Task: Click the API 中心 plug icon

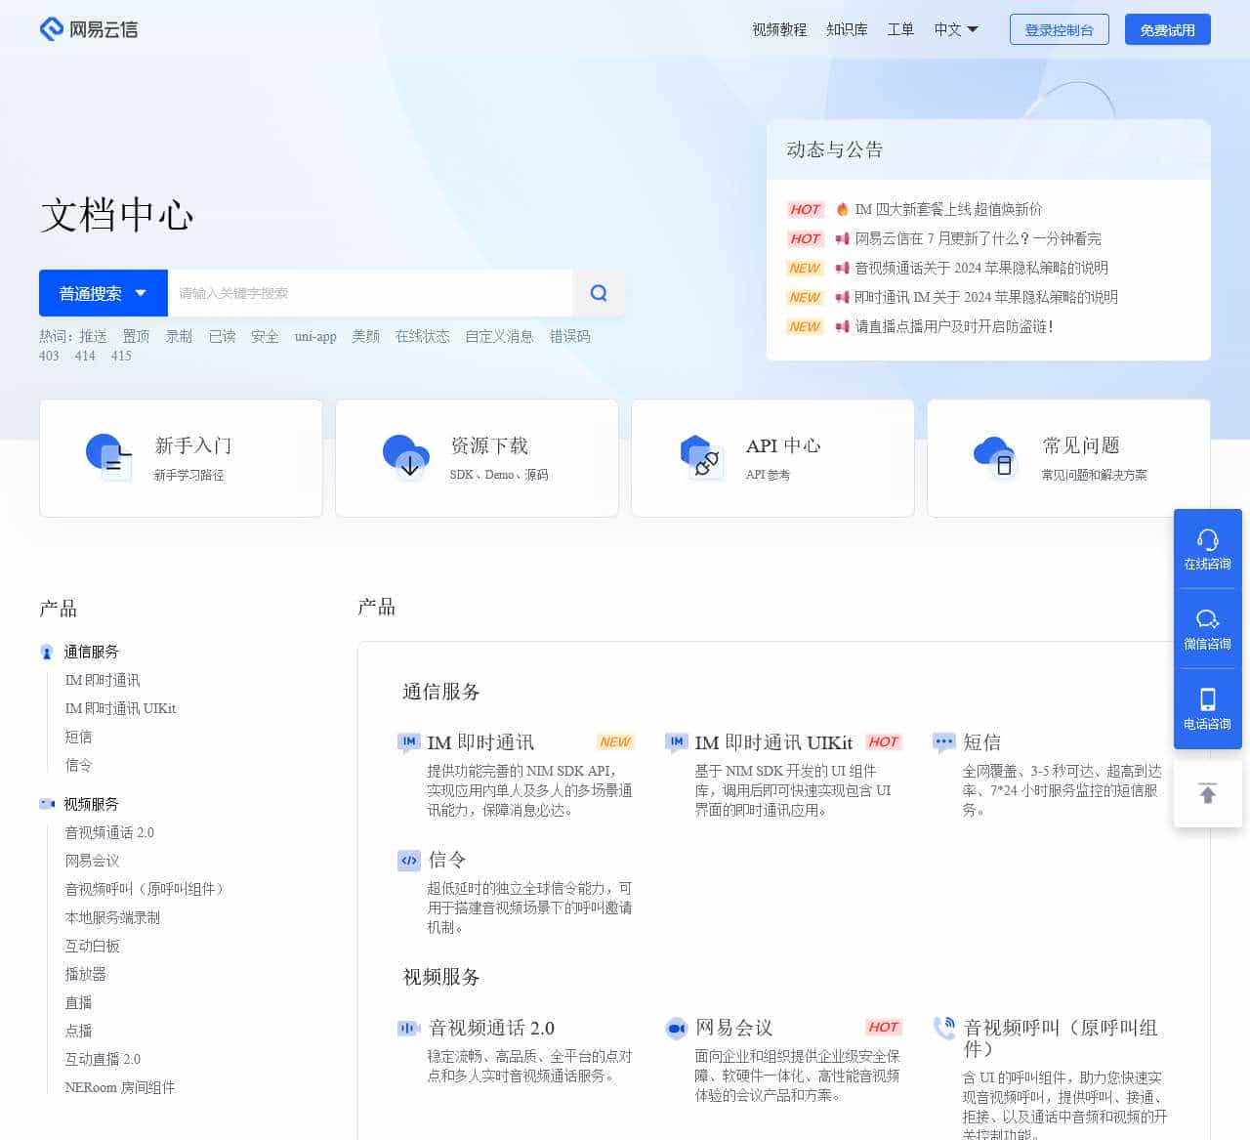Action: pyautogui.click(x=701, y=457)
